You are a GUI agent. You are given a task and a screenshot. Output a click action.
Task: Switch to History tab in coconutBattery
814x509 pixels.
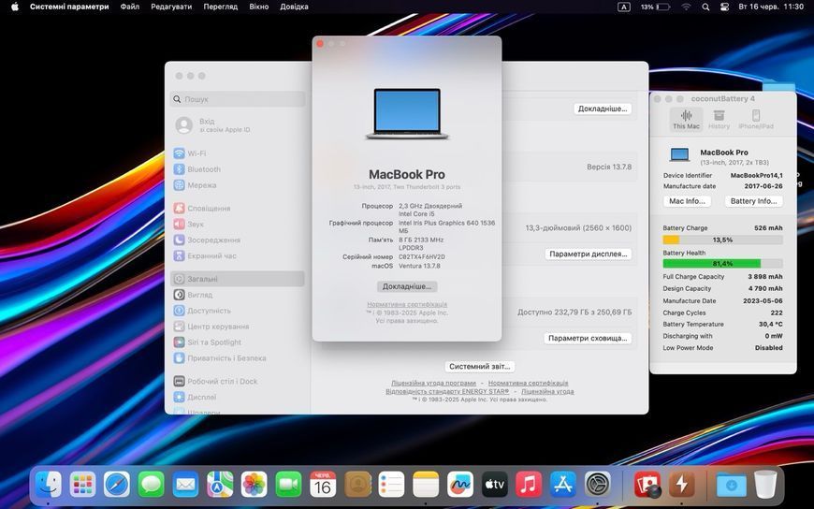click(x=719, y=119)
